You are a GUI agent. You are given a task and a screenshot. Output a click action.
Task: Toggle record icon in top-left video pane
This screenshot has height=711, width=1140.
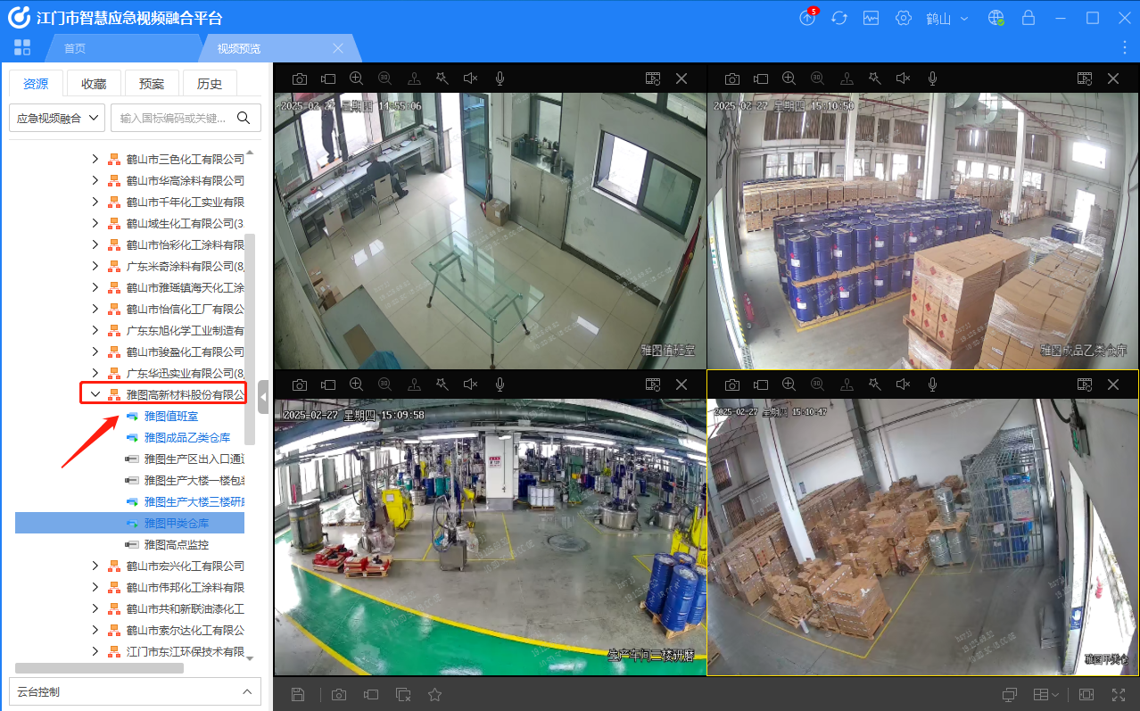point(328,79)
